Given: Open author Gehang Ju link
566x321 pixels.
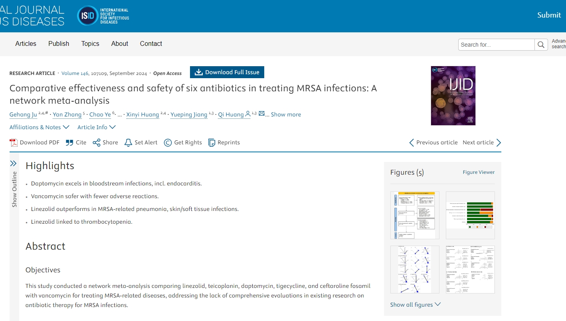Looking at the screenshot, I should tap(23, 114).
